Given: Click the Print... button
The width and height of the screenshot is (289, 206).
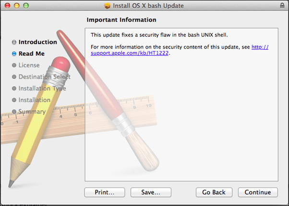Looking at the screenshot, I should coord(105,193).
